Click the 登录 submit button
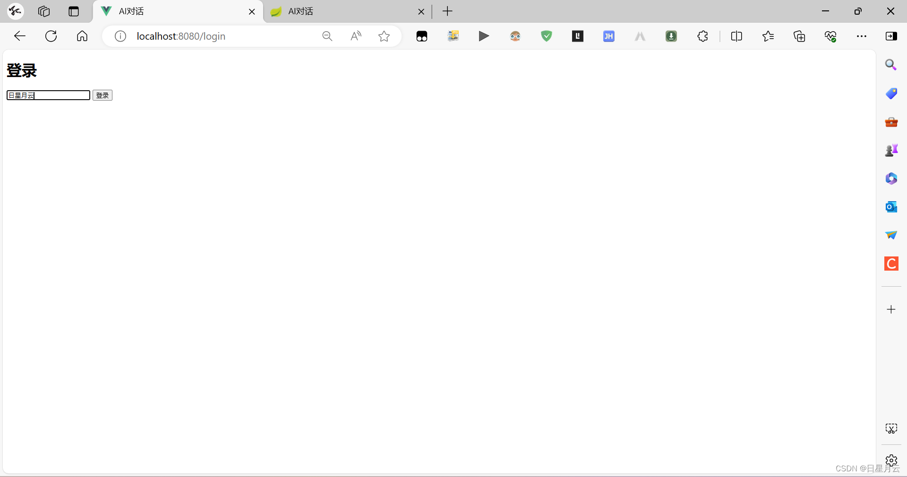Screen dimensions: 907x477 (x=103, y=95)
